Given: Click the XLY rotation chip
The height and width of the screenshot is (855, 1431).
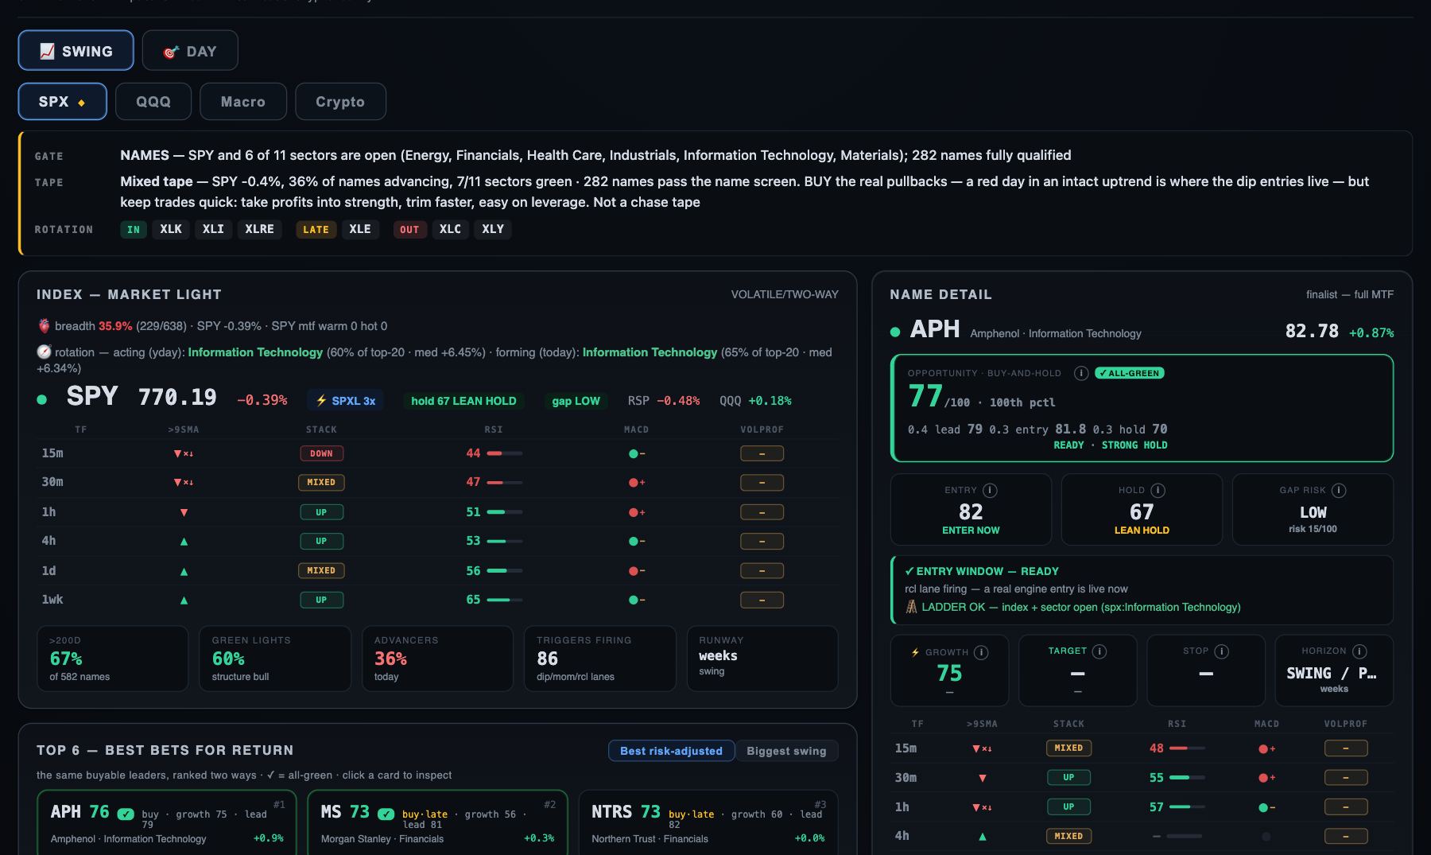Looking at the screenshot, I should coord(493,229).
